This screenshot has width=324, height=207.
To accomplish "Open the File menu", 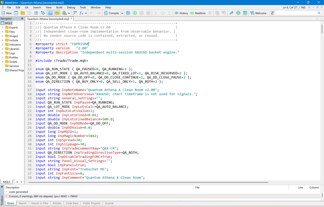I will [9, 7].
